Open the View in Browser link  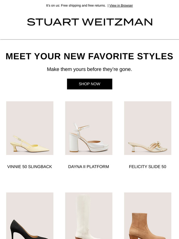click(x=121, y=6)
